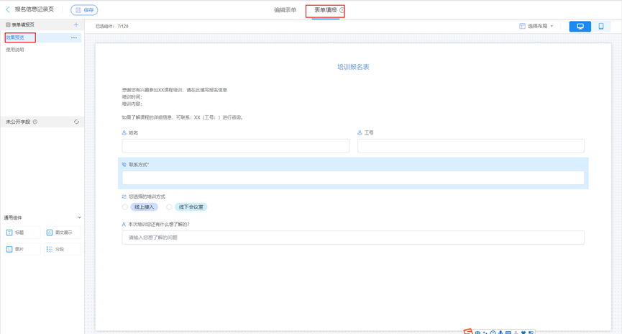Click the help icon next to 未公开字段

35,122
